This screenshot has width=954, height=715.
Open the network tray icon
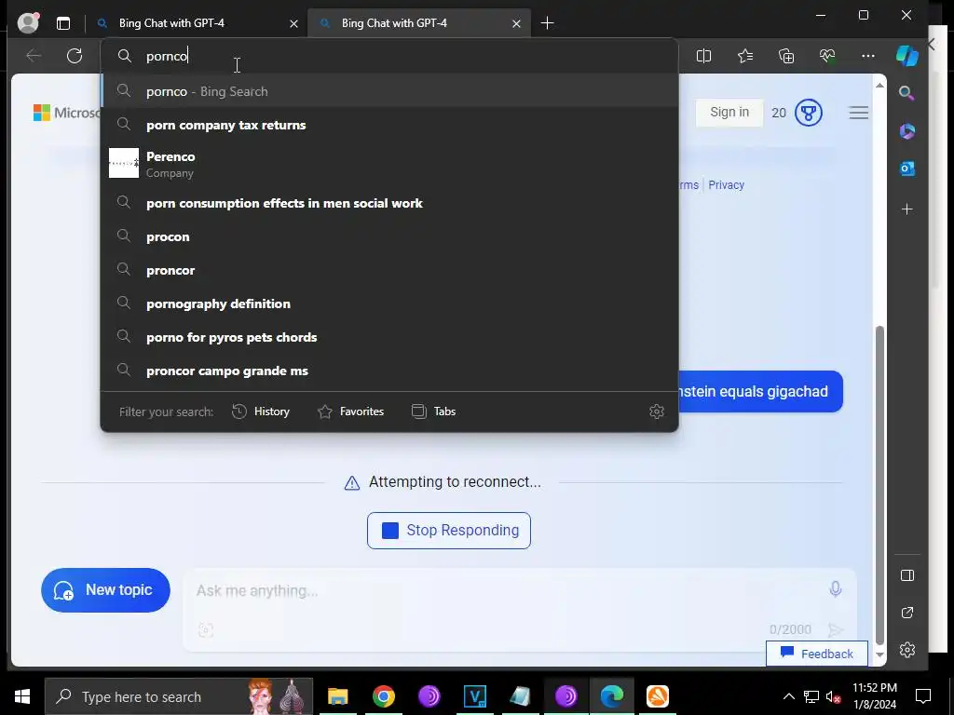coord(811,696)
